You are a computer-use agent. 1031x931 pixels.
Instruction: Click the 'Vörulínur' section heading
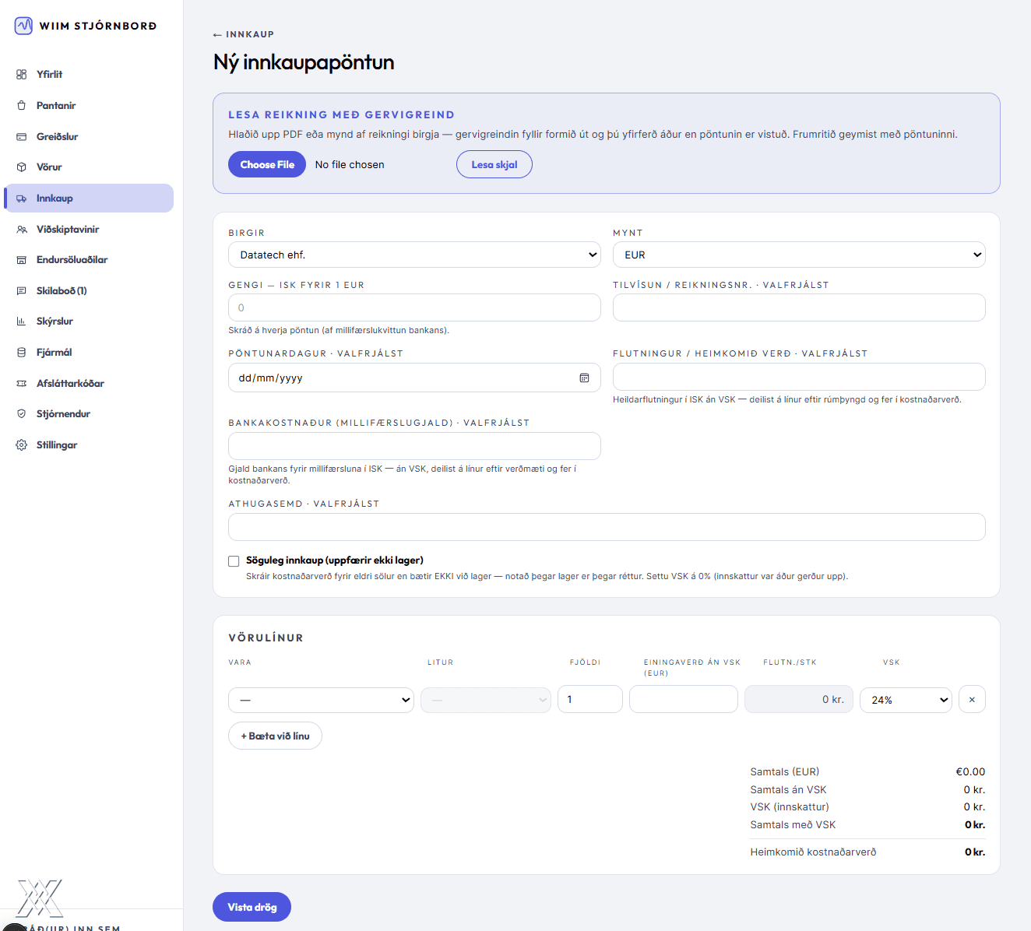[x=266, y=638]
